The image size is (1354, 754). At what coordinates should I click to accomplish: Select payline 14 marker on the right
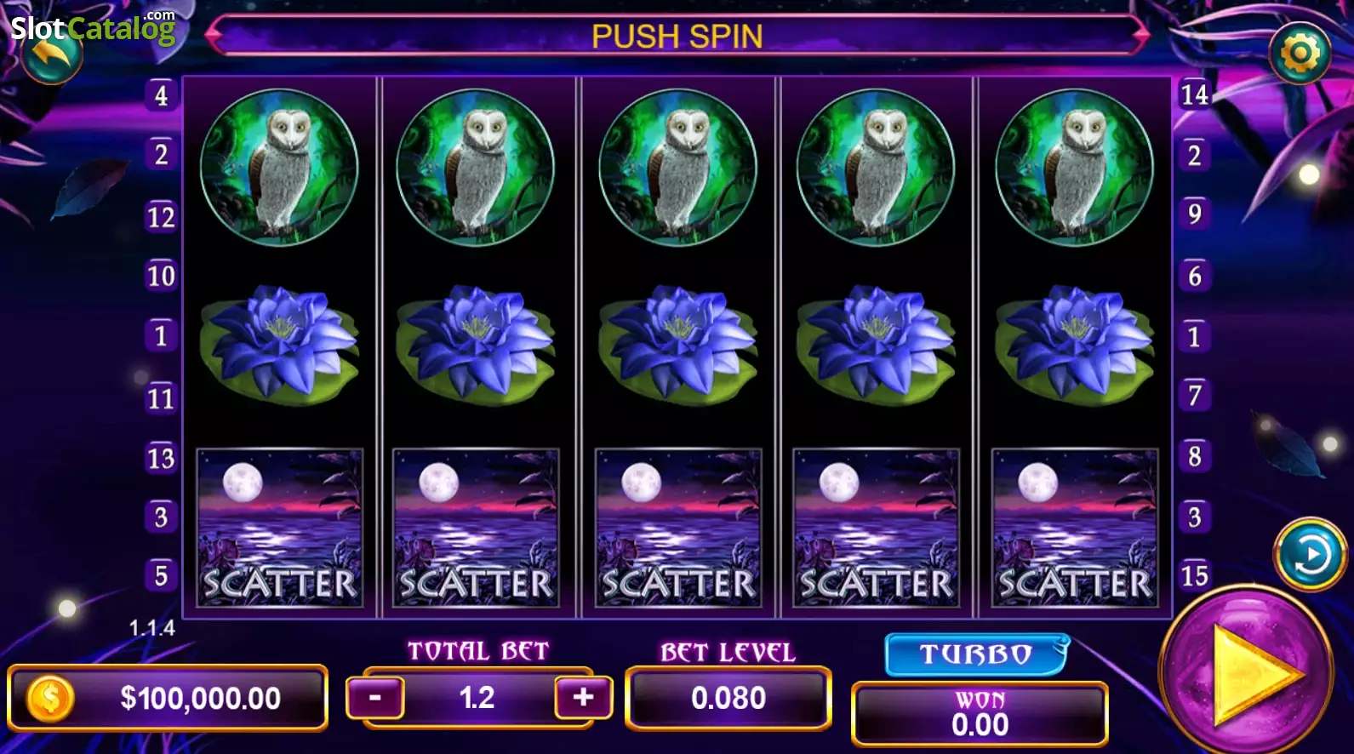[x=1194, y=94]
